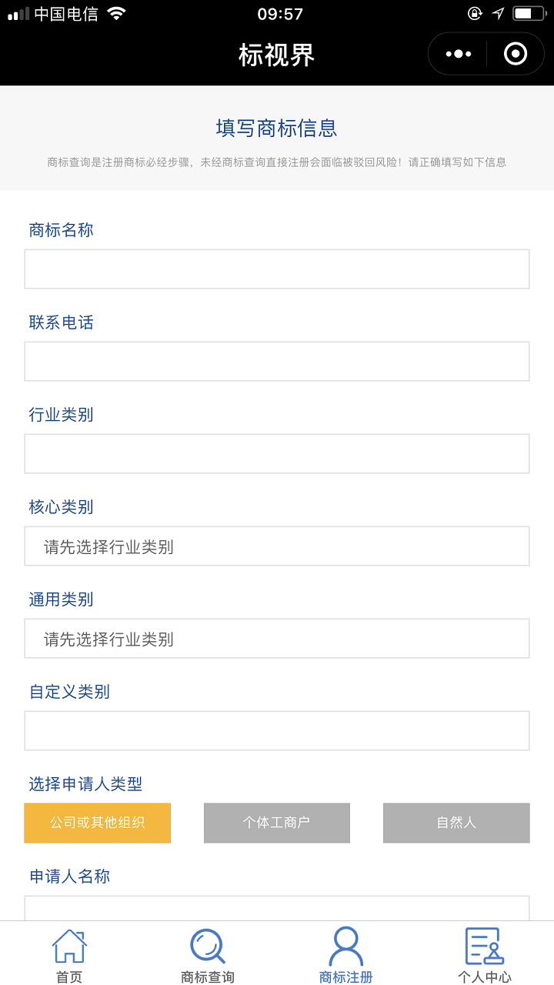
Task: Switch to the 个人中心 tab label
Action: click(x=485, y=977)
